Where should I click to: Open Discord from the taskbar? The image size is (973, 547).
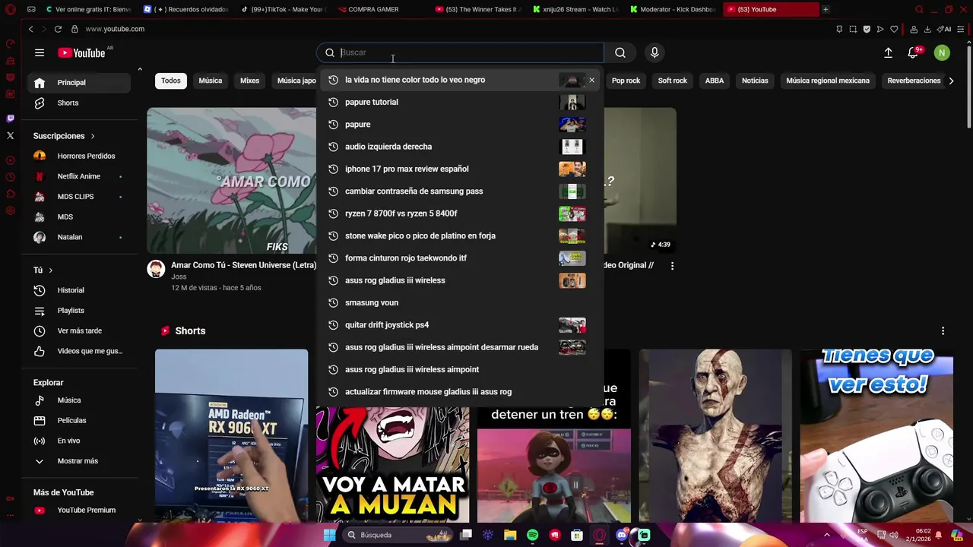[x=621, y=535]
